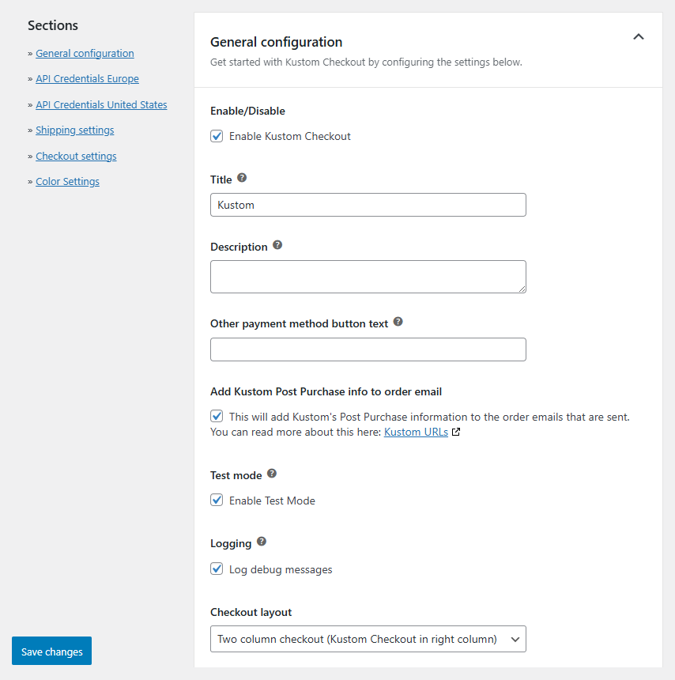Toggle Post Purchase info order email checkbox
Viewport: 675px width, 680px height.
point(217,416)
